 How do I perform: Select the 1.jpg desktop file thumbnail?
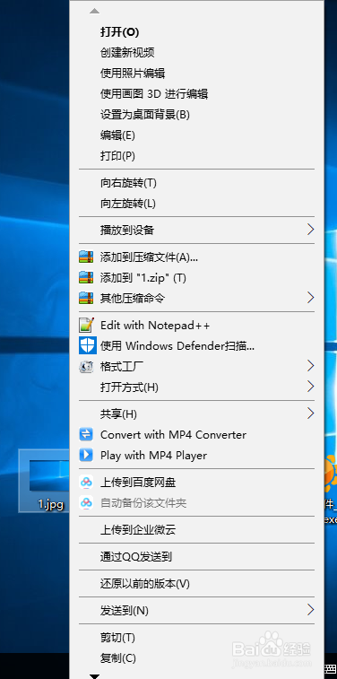click(48, 476)
